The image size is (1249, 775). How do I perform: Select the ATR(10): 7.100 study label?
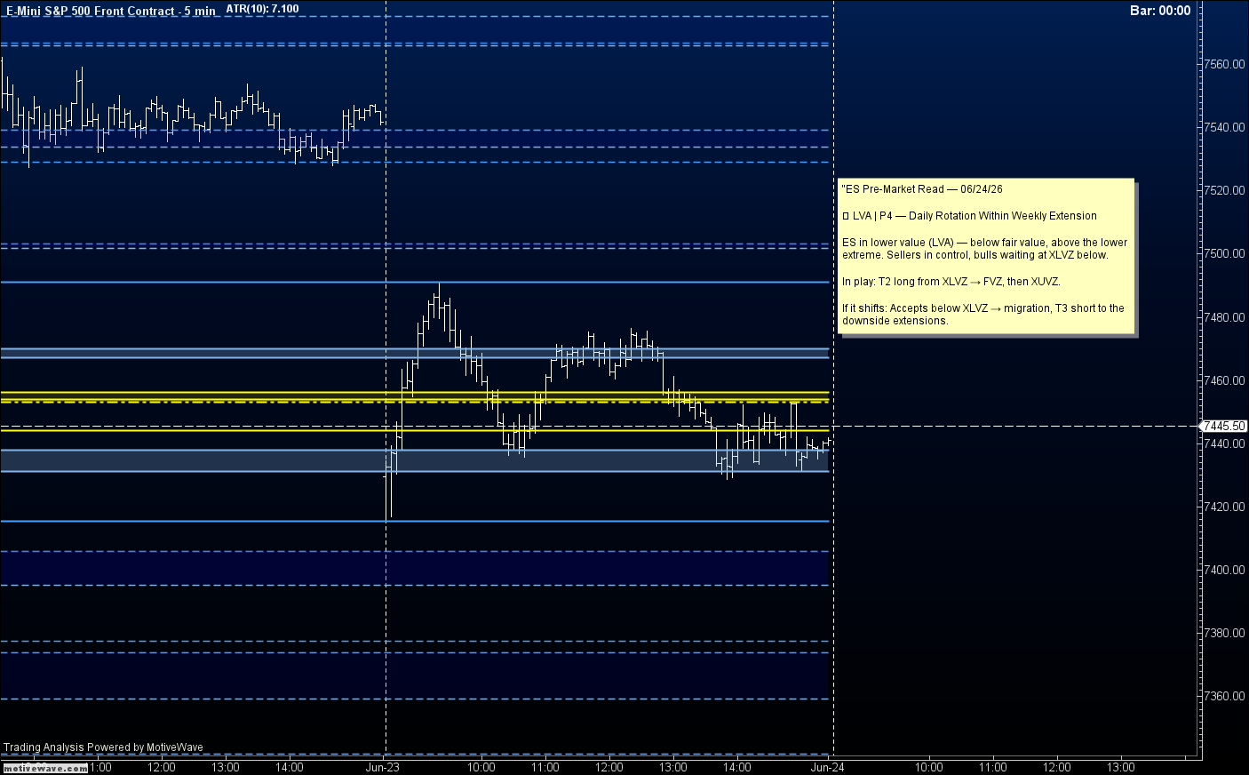tap(262, 9)
